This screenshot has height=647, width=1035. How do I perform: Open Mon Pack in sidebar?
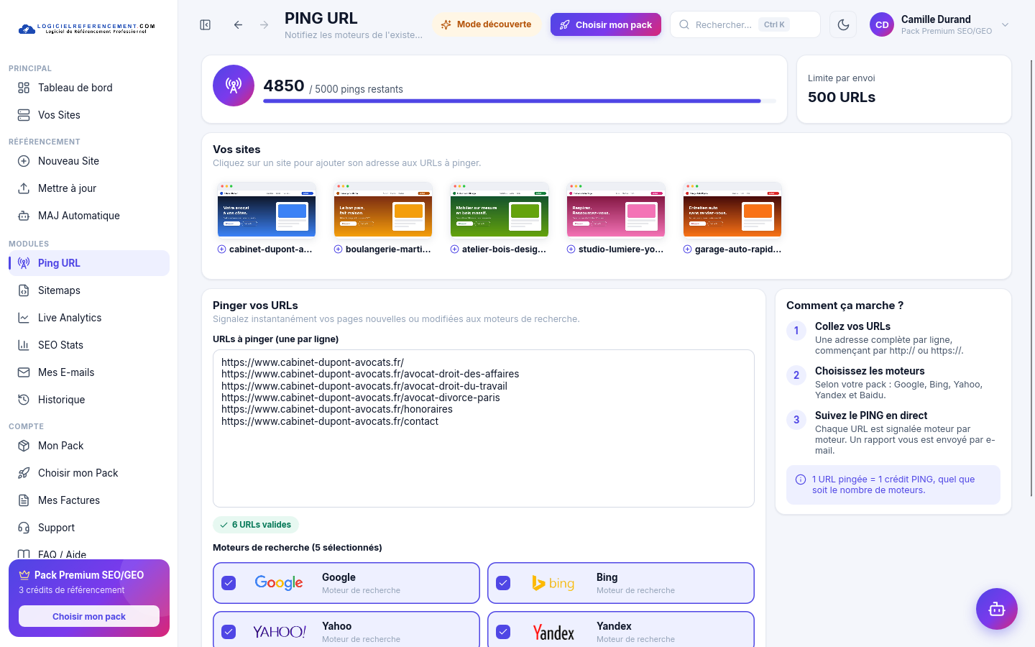(89, 446)
